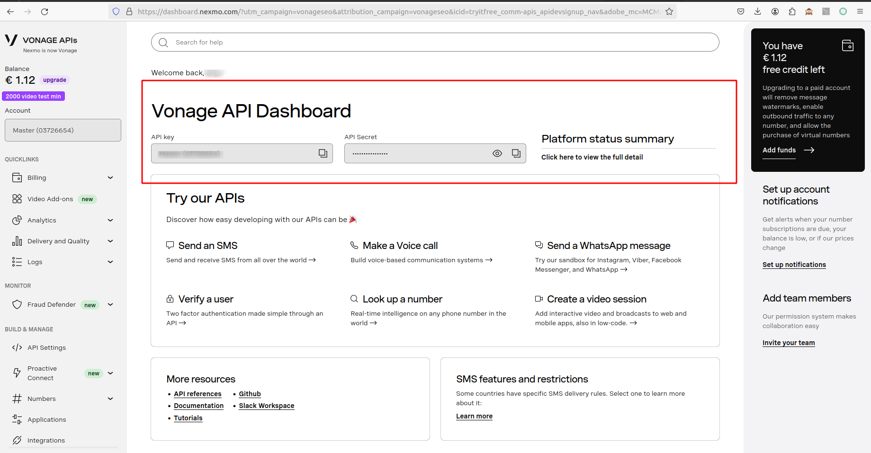Expand the Fraud Defender chevron
Screen dimensions: 871x453
[x=110, y=305]
